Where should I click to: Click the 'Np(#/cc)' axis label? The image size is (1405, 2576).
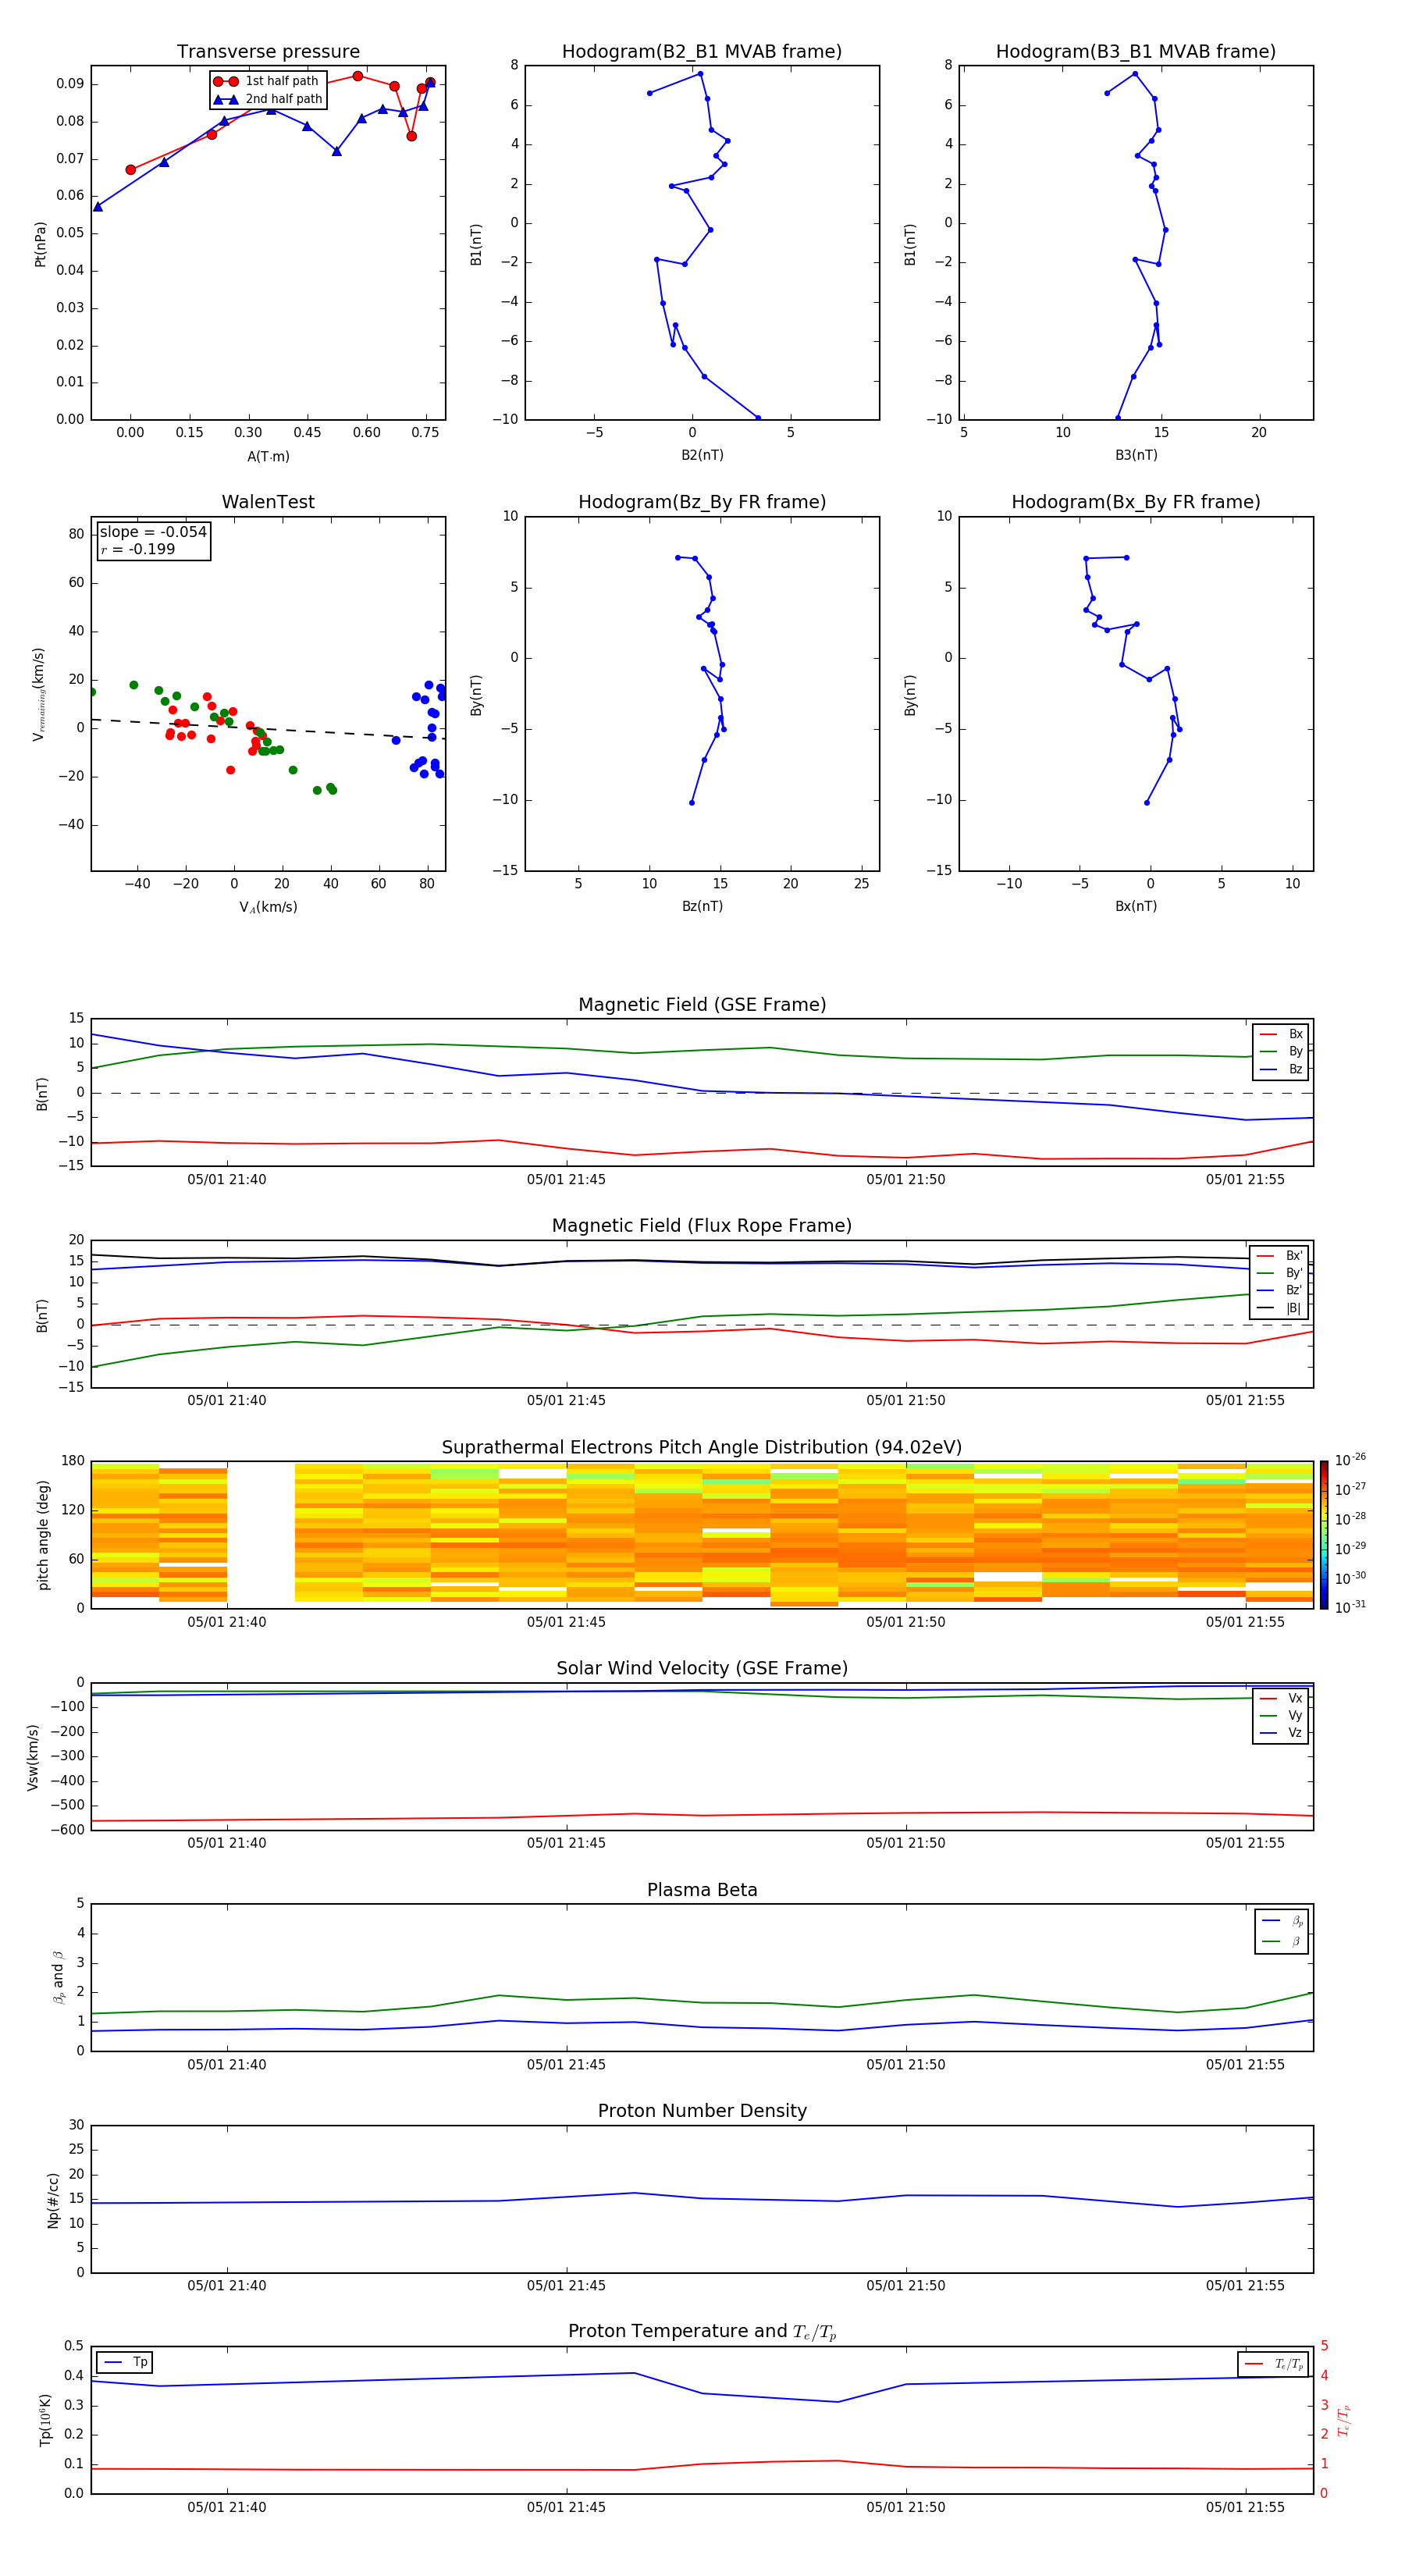[53, 2200]
